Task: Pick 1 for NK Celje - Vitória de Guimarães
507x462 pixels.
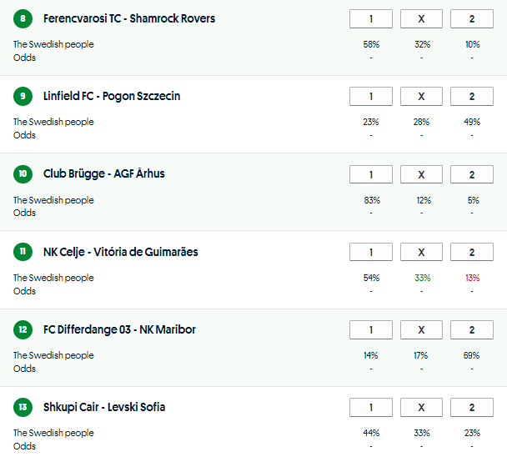Action: coord(371,253)
